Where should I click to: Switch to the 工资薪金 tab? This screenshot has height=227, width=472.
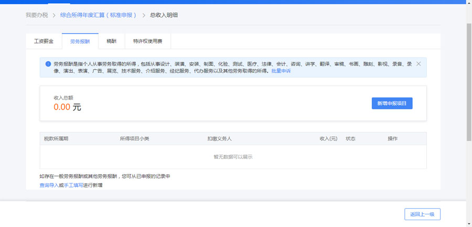click(x=44, y=41)
